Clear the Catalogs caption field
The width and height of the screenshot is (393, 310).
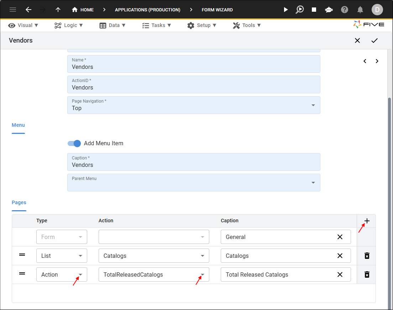(x=340, y=256)
